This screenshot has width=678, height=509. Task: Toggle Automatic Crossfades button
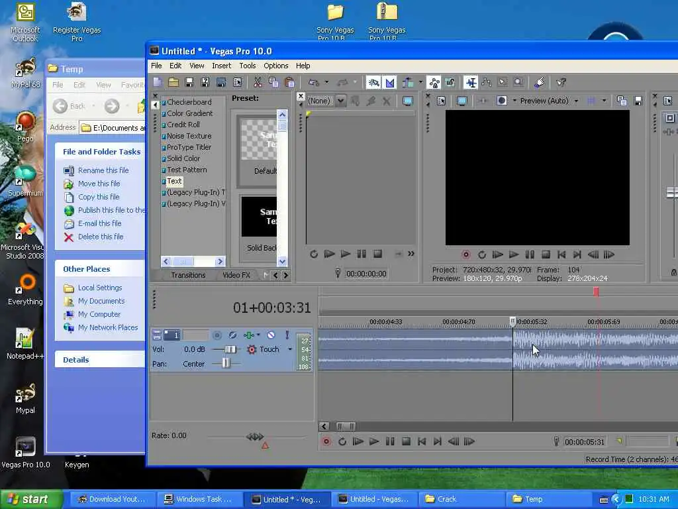pyautogui.click(x=390, y=82)
